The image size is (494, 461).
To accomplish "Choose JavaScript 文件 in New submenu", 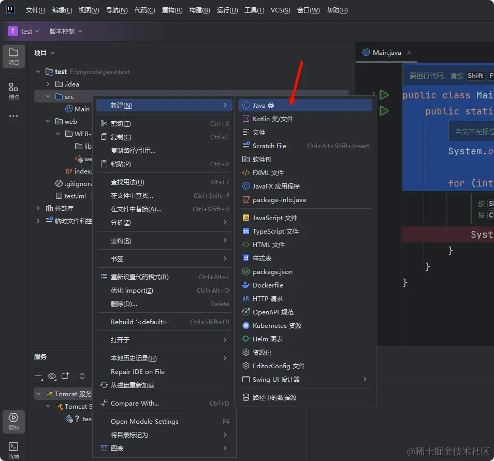I will [x=305, y=218].
